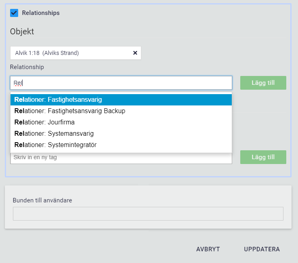Click the Objekt section heading
The height and width of the screenshot is (263, 298).
pyautogui.click(x=22, y=32)
